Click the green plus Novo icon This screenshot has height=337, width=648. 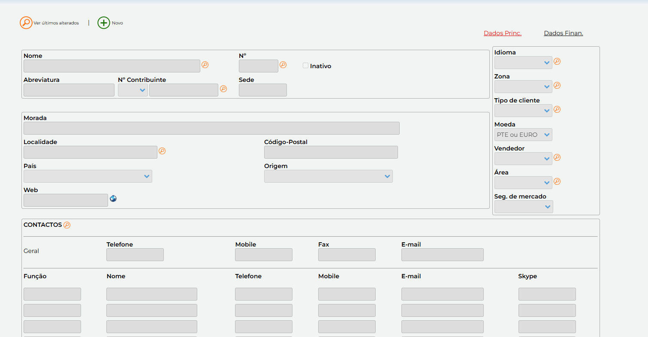(x=104, y=23)
